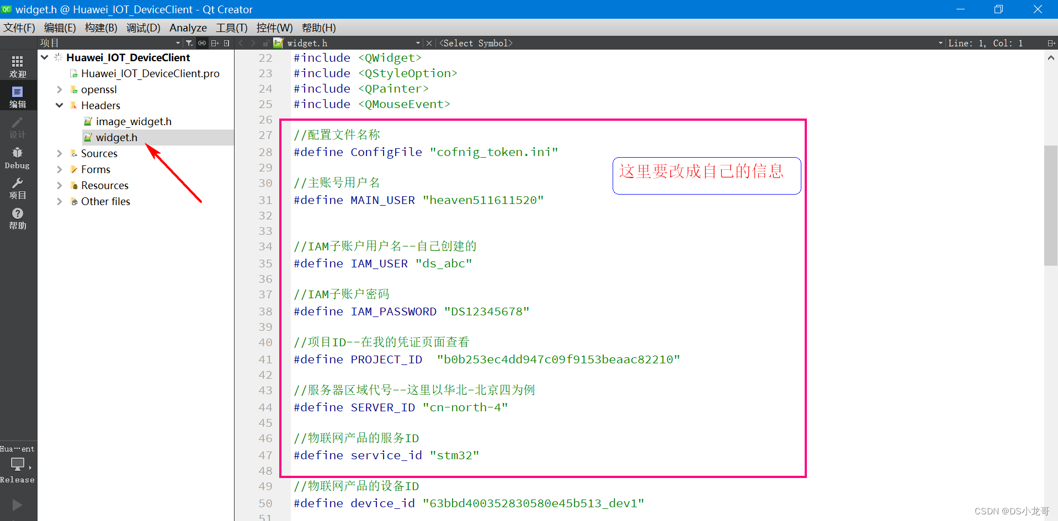
Task: Expand the Resources folder
Action: click(x=60, y=185)
